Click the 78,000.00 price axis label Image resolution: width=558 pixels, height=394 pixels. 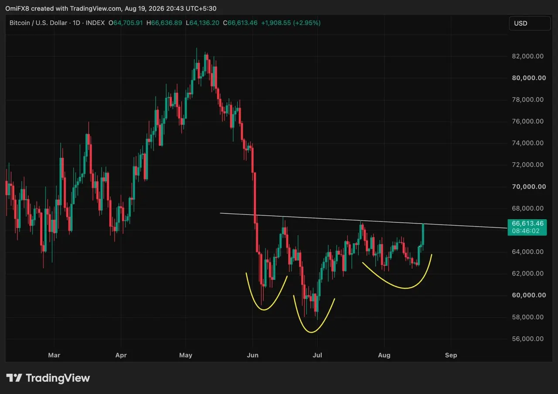[x=527, y=99]
